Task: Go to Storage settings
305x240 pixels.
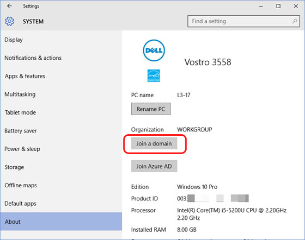Action: tap(61, 167)
